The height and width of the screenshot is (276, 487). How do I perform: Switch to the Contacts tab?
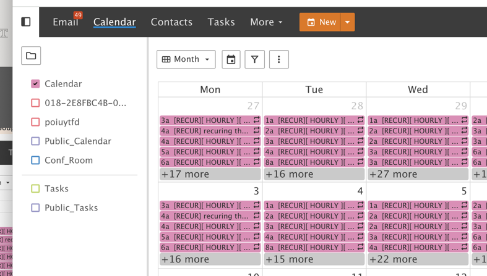click(x=171, y=22)
